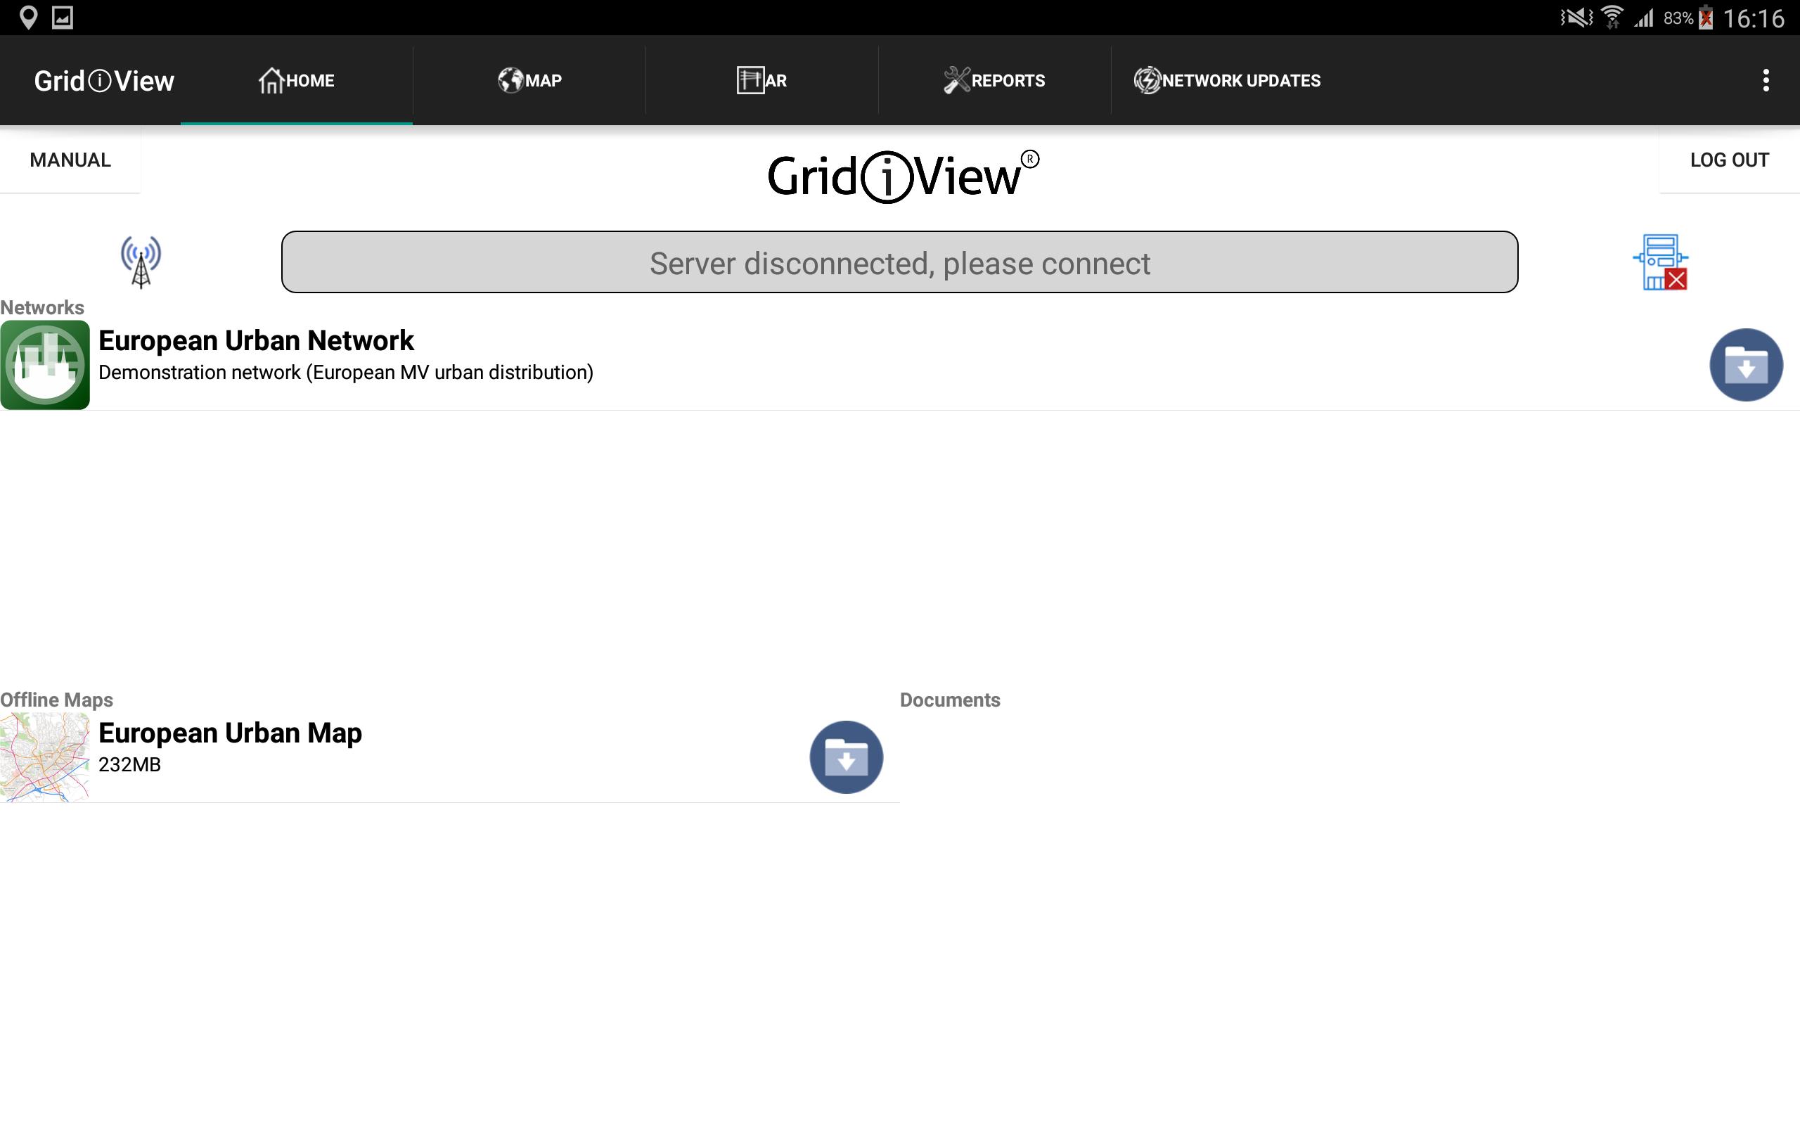Tap the globe map icon
Screen dimensions: 1800x1125
coord(510,80)
